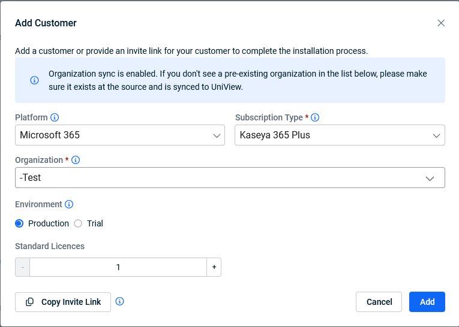Click the info icon next to Platform
Viewport: 459px width, 327px height.
pos(55,117)
